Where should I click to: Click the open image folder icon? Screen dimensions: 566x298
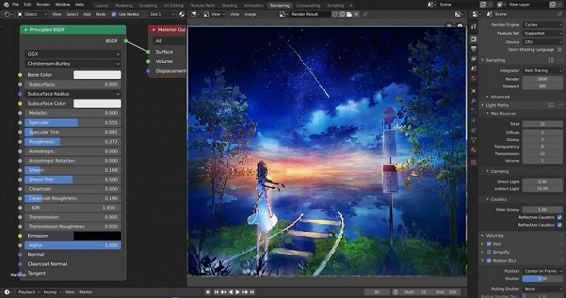click(349, 14)
